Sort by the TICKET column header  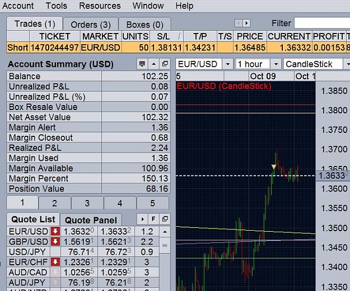click(x=55, y=36)
